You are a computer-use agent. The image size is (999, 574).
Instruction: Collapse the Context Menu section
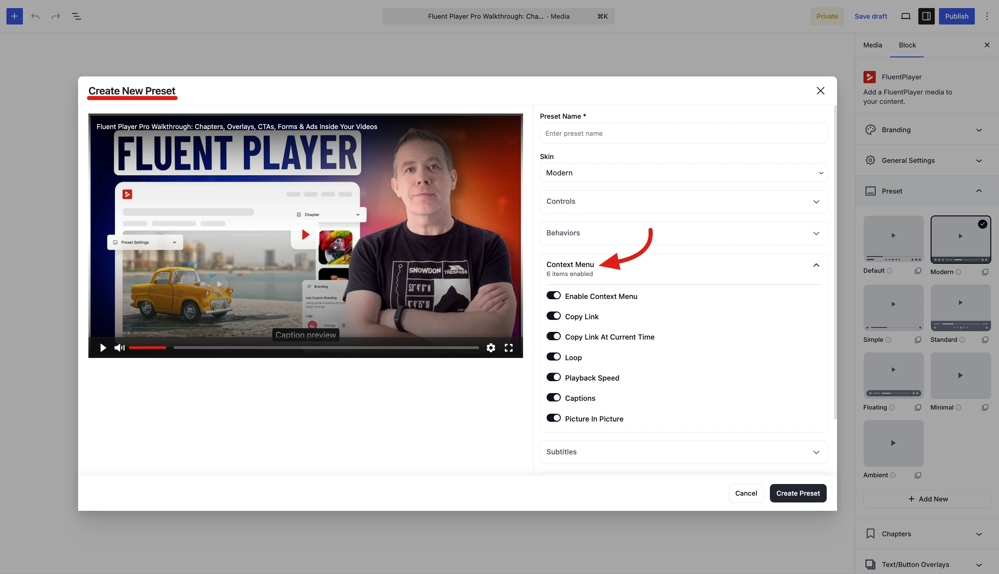(683, 269)
